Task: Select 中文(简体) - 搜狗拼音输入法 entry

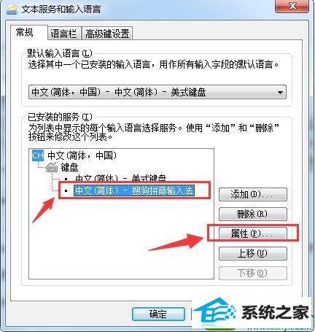Action: point(134,190)
